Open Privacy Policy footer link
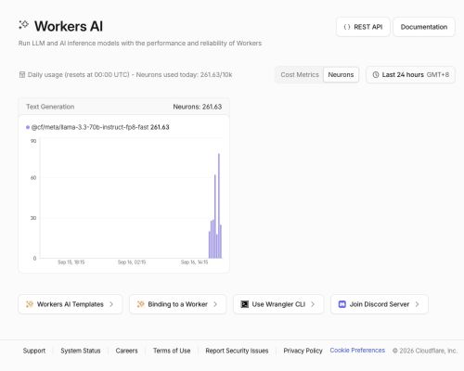The height and width of the screenshot is (371, 464). [x=303, y=351]
